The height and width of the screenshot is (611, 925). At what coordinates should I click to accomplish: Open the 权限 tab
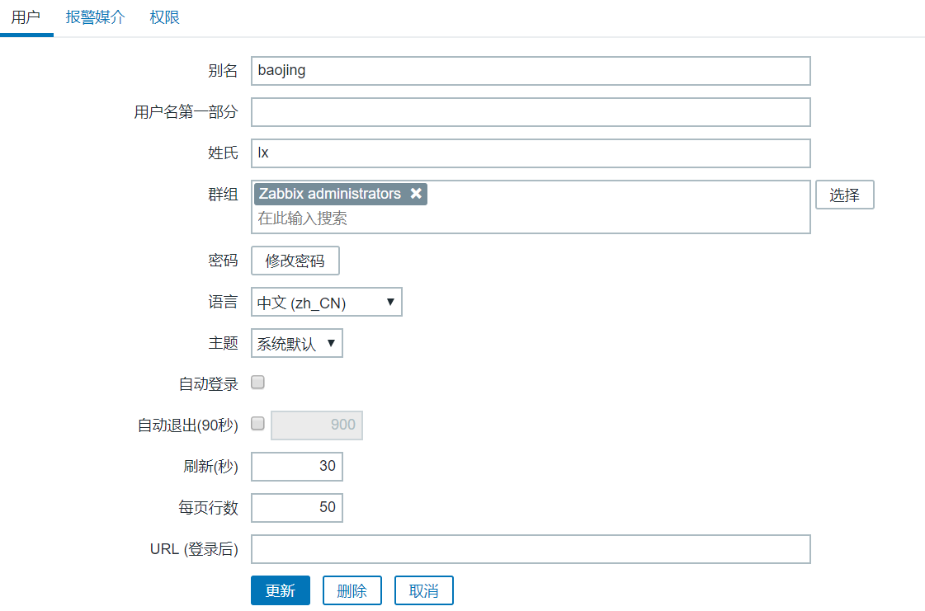165,17
